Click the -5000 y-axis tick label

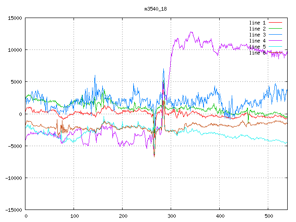pos(14,146)
